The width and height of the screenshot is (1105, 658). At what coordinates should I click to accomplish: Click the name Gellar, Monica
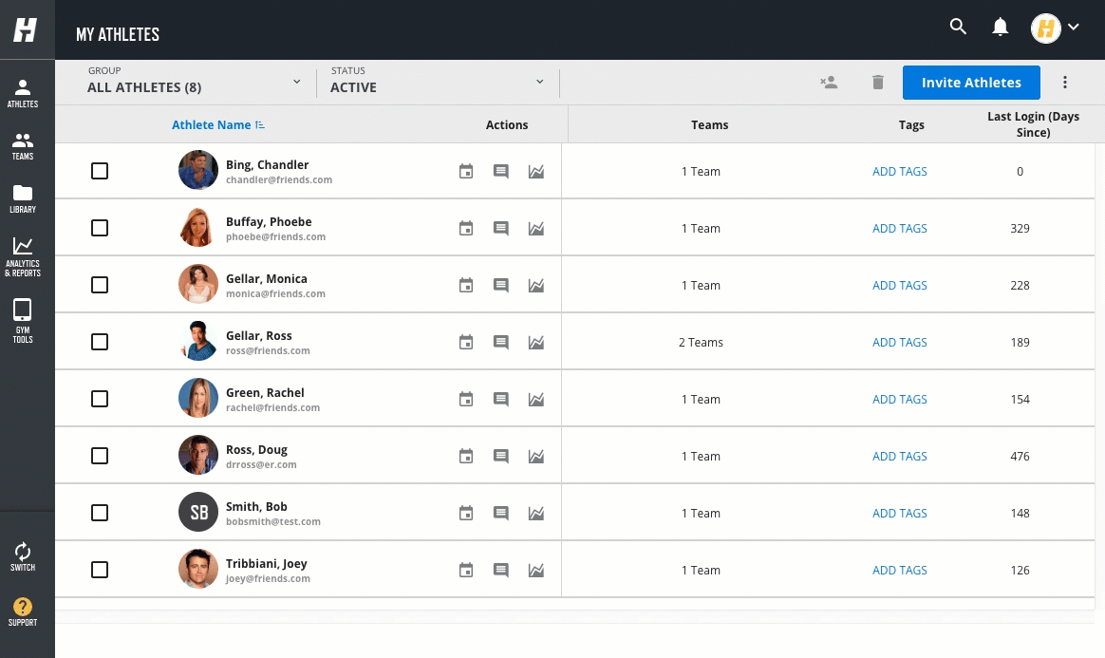(x=267, y=279)
